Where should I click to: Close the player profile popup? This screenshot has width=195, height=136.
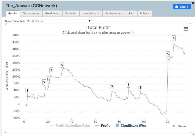click(x=193, y=3)
